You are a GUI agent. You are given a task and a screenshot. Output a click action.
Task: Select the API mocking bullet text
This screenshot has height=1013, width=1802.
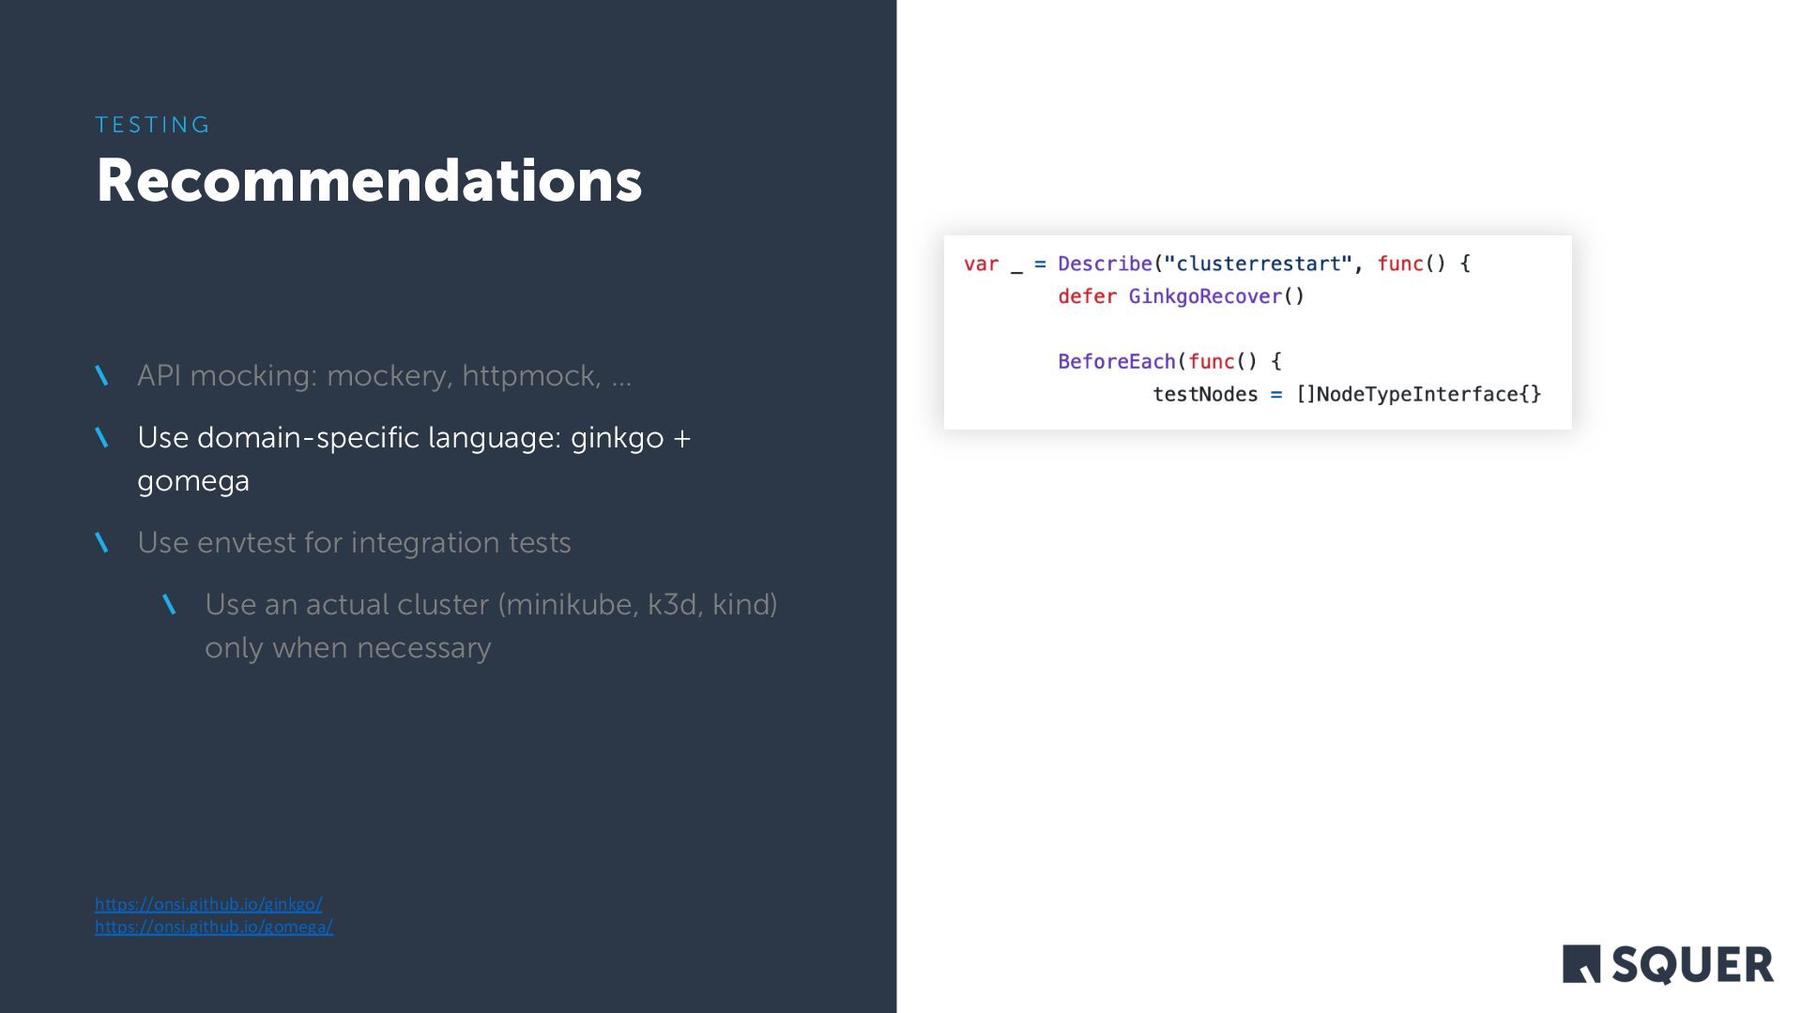pos(384,375)
